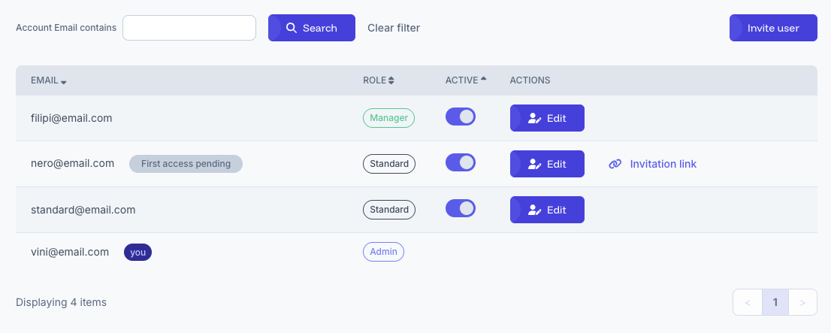Disable active switch for nero@email.com
Image resolution: width=831 pixels, height=333 pixels.
point(461,162)
